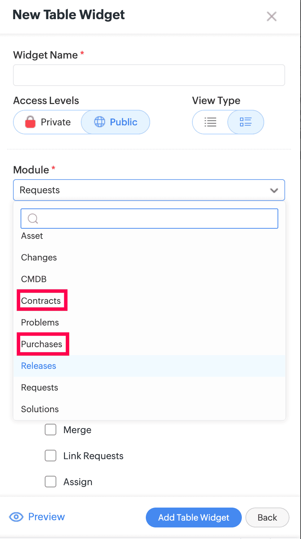This screenshot has width=301, height=539.
Task: Select the simple list view type icon
Action: click(x=210, y=122)
